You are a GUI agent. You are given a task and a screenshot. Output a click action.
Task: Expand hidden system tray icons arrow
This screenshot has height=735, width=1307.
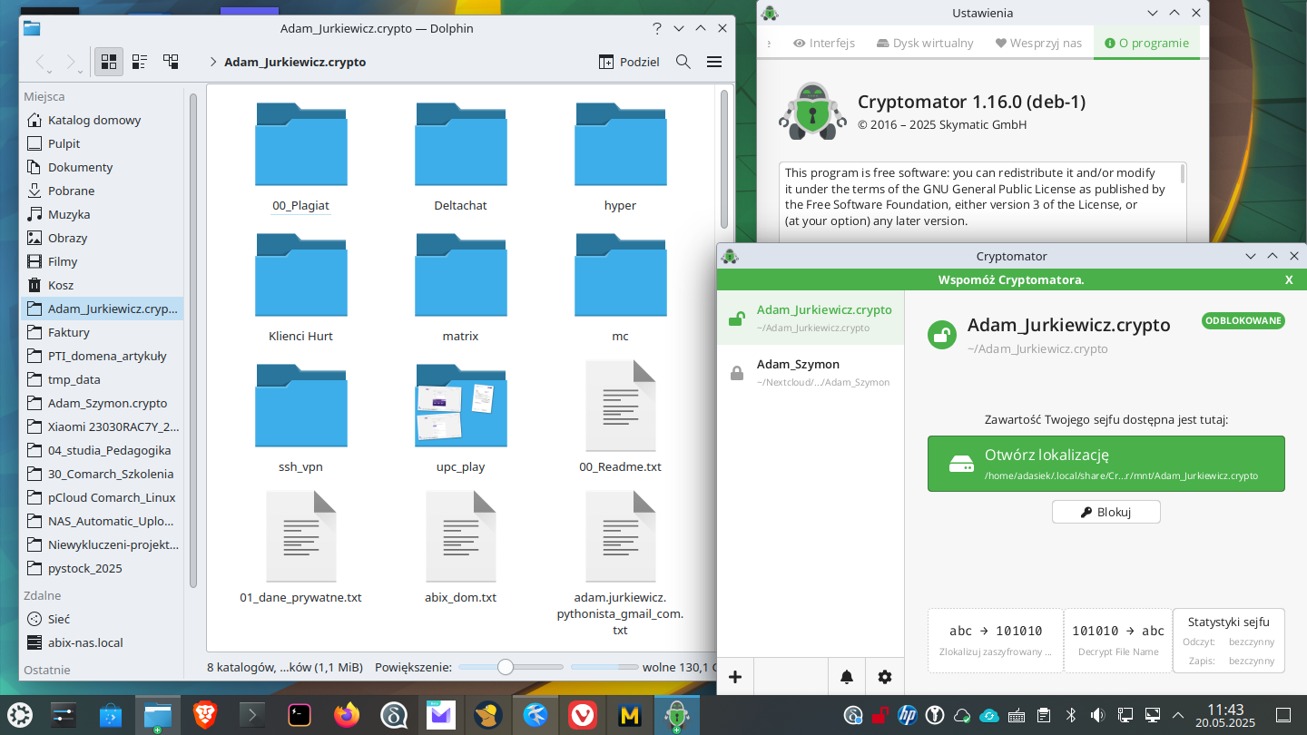(x=1179, y=715)
